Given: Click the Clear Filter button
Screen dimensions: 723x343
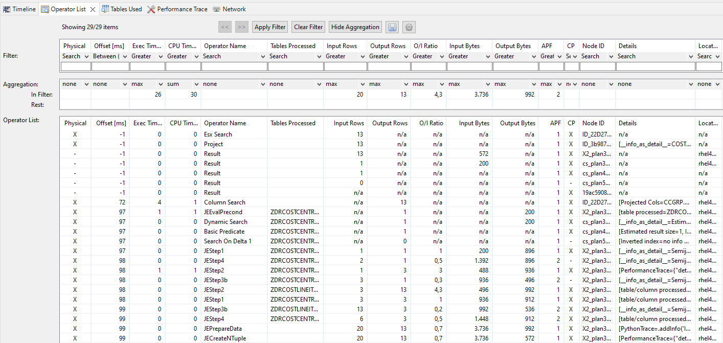Looking at the screenshot, I should [308, 27].
